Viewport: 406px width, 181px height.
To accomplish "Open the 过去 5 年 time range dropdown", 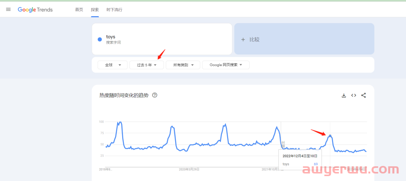I will 147,65.
